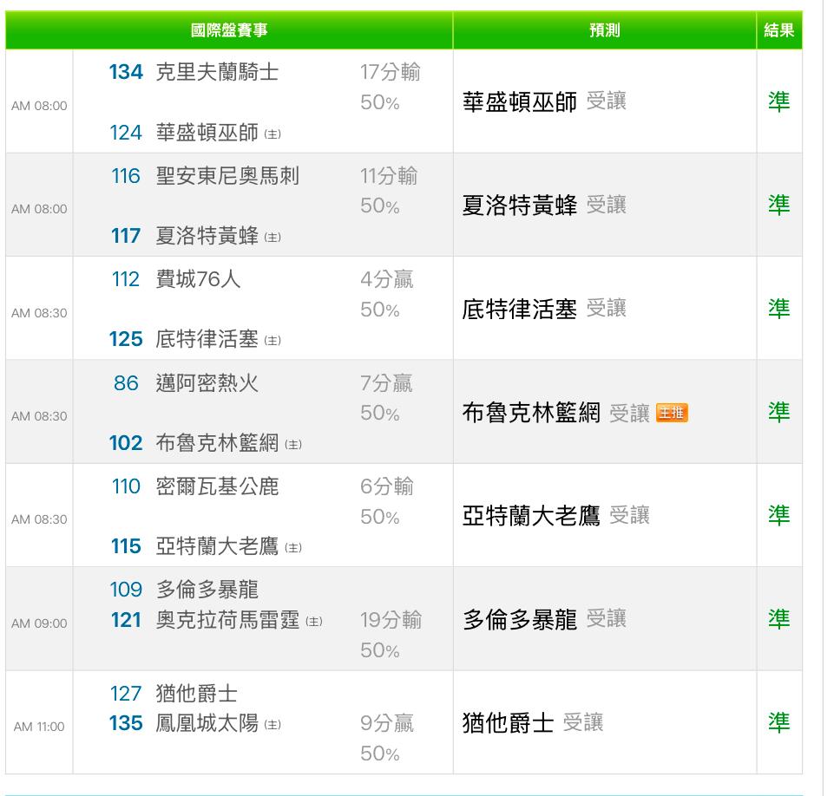Click the 19分輸 spread text
This screenshot has width=834, height=796.
[391, 620]
